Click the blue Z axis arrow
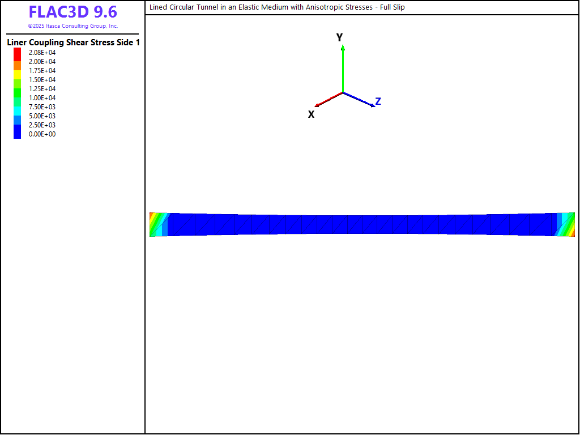 [x=359, y=99]
